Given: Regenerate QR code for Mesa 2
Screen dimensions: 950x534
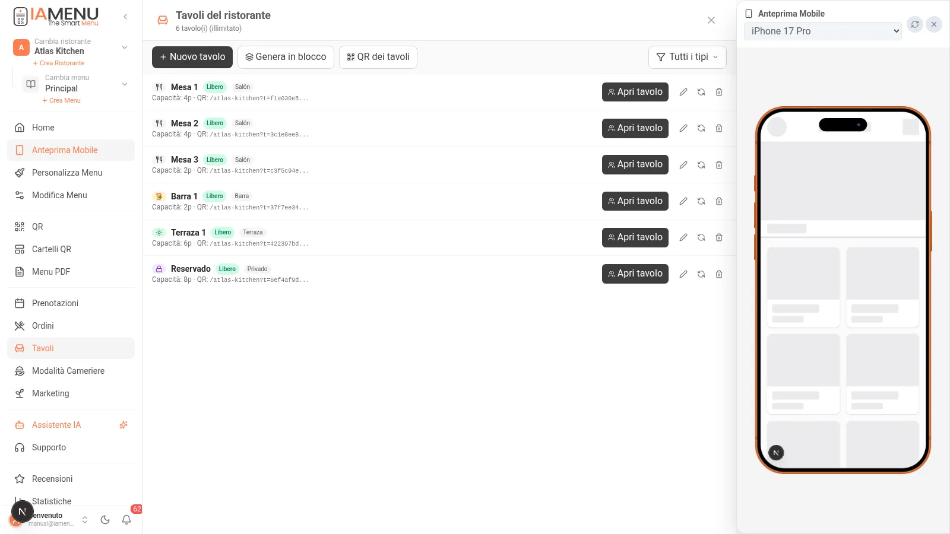Looking at the screenshot, I should pyautogui.click(x=701, y=128).
